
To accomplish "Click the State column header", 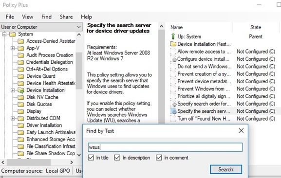I will point(256,27).
